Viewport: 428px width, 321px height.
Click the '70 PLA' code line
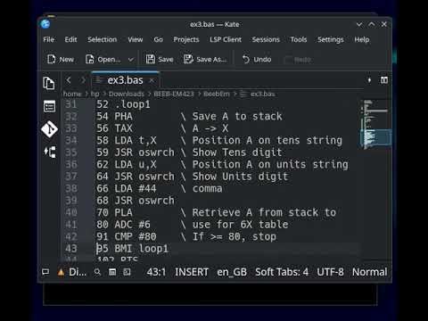pyautogui.click(x=114, y=212)
